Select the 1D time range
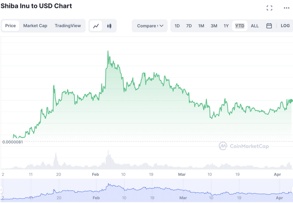The image size is (293, 203). 177,26
